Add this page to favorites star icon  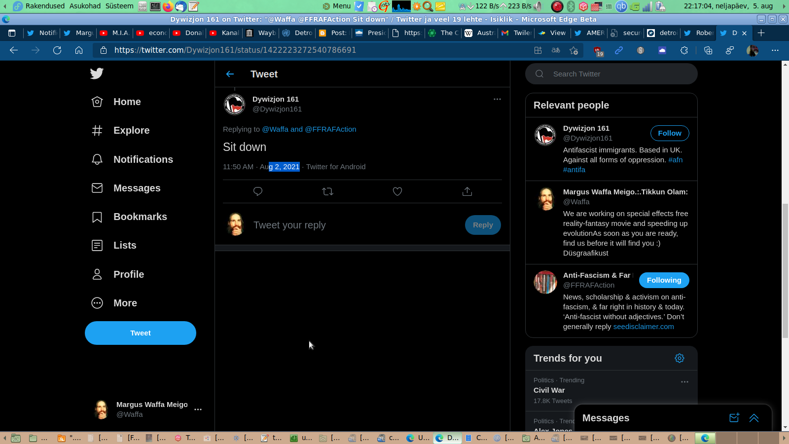574,50
